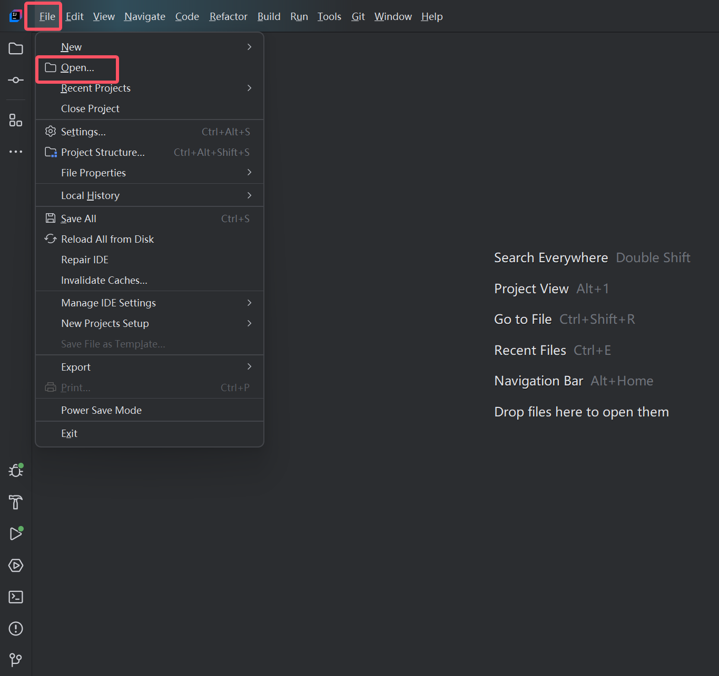Open the Build hammer tool window
The height and width of the screenshot is (676, 719).
click(x=16, y=502)
